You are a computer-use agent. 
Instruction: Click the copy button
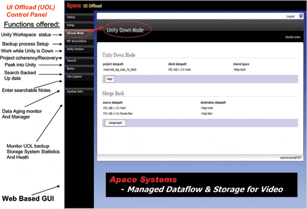[110, 79]
